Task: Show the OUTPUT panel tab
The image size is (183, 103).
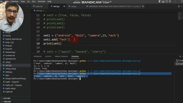Action: 48,56
